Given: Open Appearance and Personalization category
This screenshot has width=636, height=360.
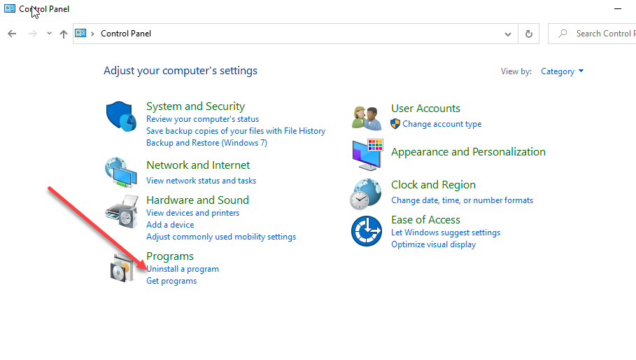Looking at the screenshot, I should (468, 152).
